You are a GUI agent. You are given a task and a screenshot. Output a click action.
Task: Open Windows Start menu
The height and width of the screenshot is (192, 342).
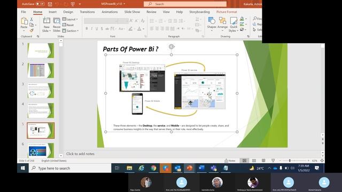pos(23,168)
